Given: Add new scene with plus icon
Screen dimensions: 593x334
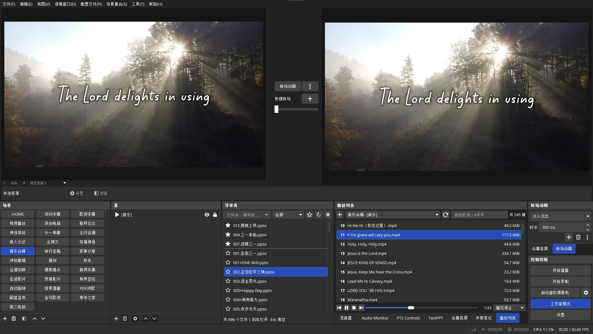Looking at the screenshot, I should point(5,319).
